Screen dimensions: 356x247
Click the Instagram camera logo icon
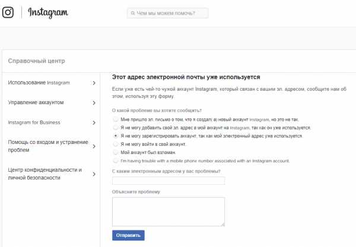[8, 12]
